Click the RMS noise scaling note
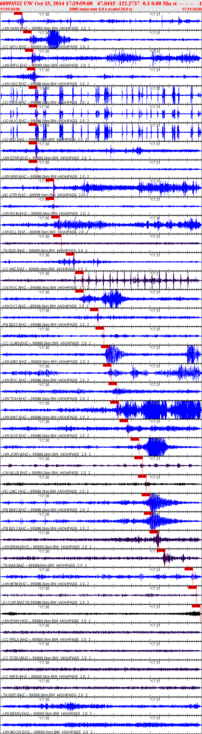The image size is (202, 734). tap(101, 9)
